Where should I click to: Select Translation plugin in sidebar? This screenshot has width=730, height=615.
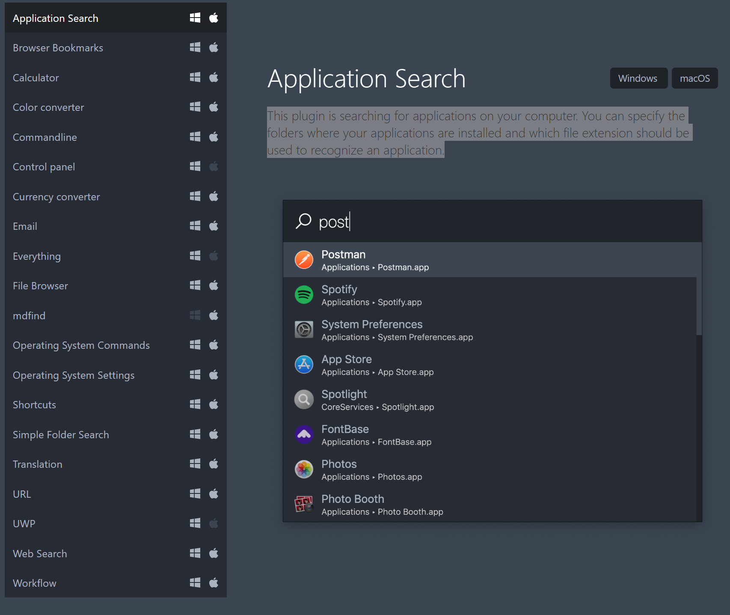[116, 464]
